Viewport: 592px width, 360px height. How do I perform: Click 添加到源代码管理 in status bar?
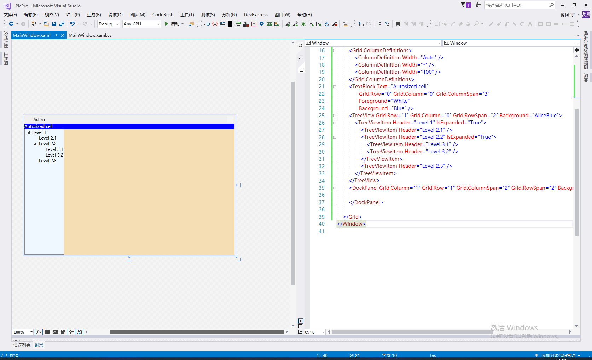pos(558,355)
